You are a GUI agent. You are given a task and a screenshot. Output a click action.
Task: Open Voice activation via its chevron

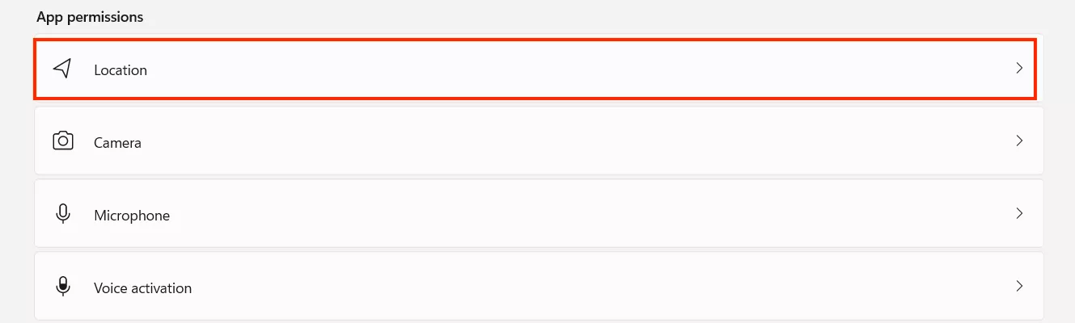(x=1019, y=286)
